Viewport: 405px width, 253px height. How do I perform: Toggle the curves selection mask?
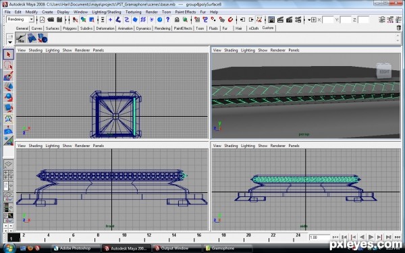pyautogui.click(x=127, y=20)
